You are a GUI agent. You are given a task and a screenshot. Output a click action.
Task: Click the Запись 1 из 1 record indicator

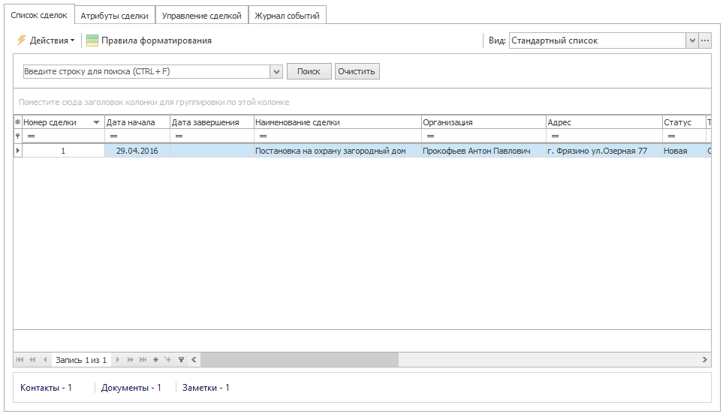81,360
